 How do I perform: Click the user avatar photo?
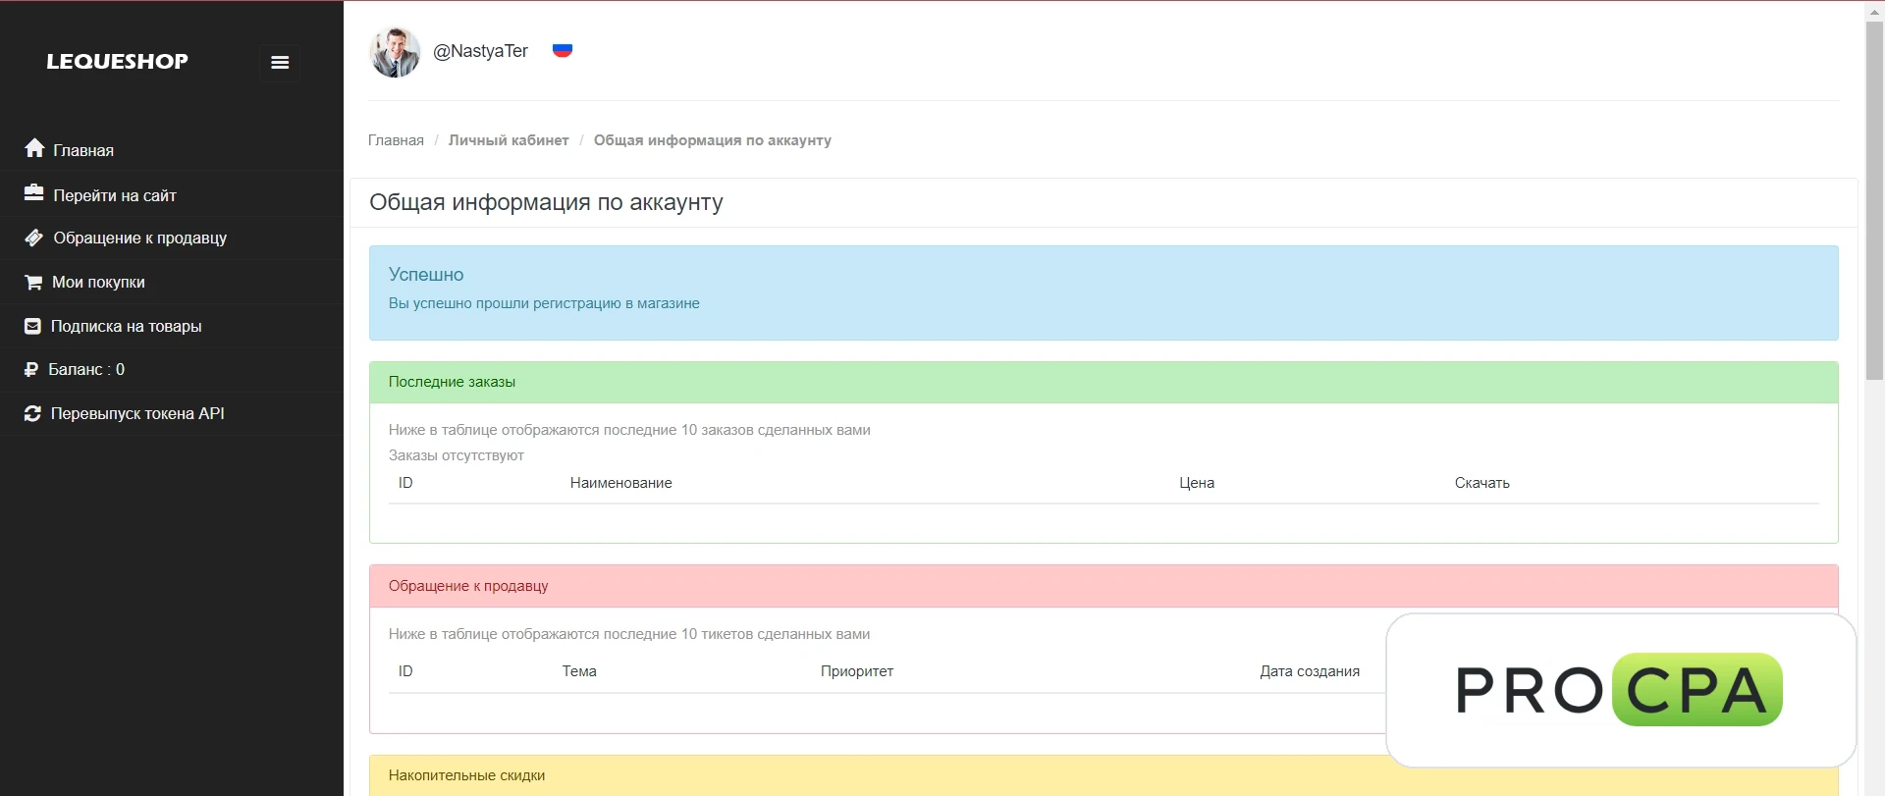coord(395,52)
